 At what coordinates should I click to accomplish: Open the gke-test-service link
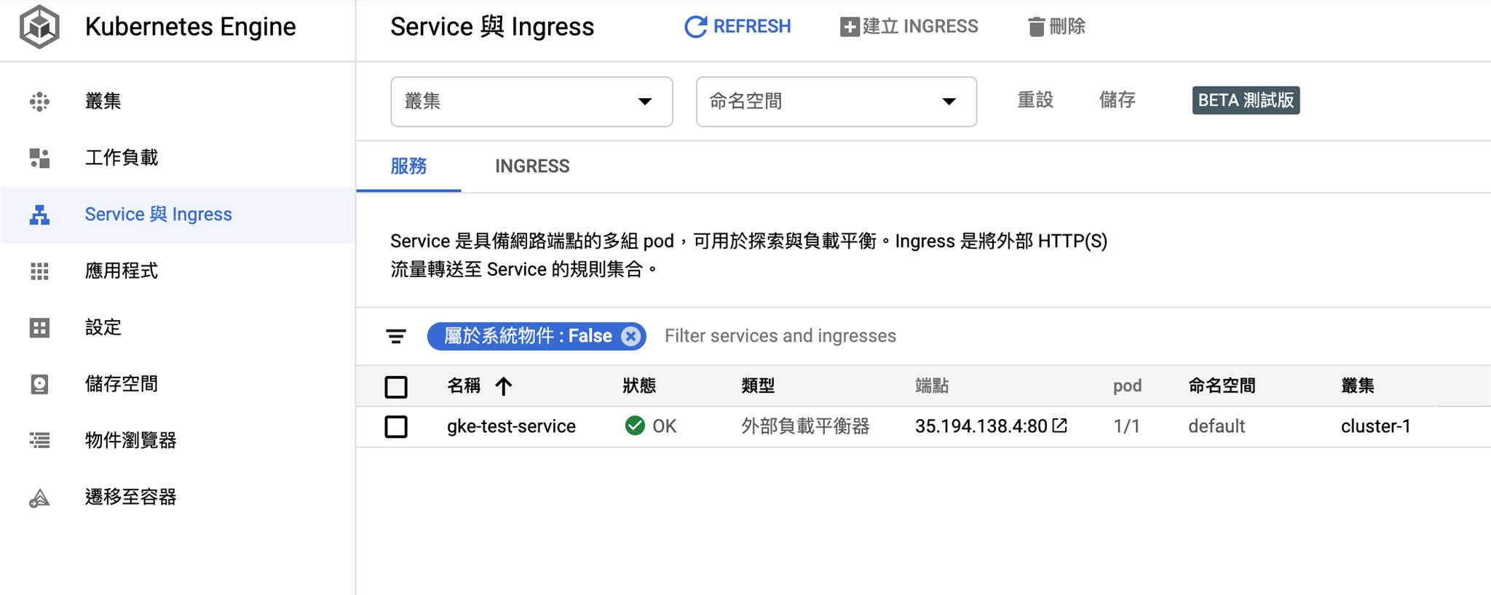pyautogui.click(x=511, y=426)
